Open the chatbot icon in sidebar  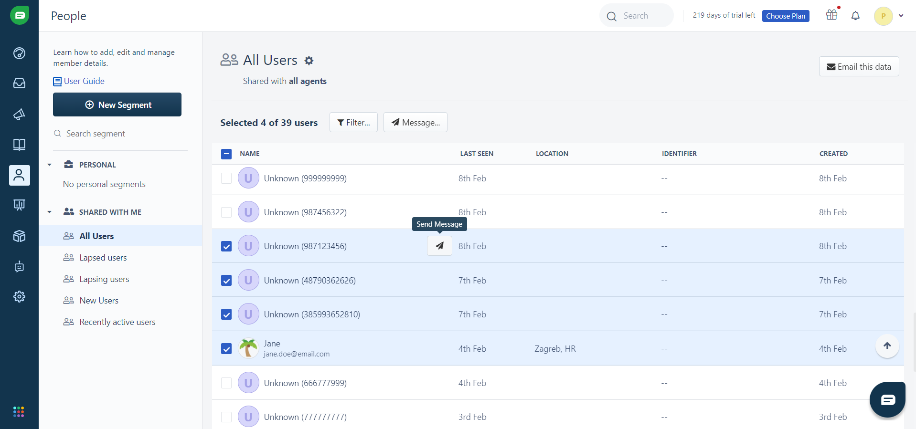pyautogui.click(x=19, y=266)
